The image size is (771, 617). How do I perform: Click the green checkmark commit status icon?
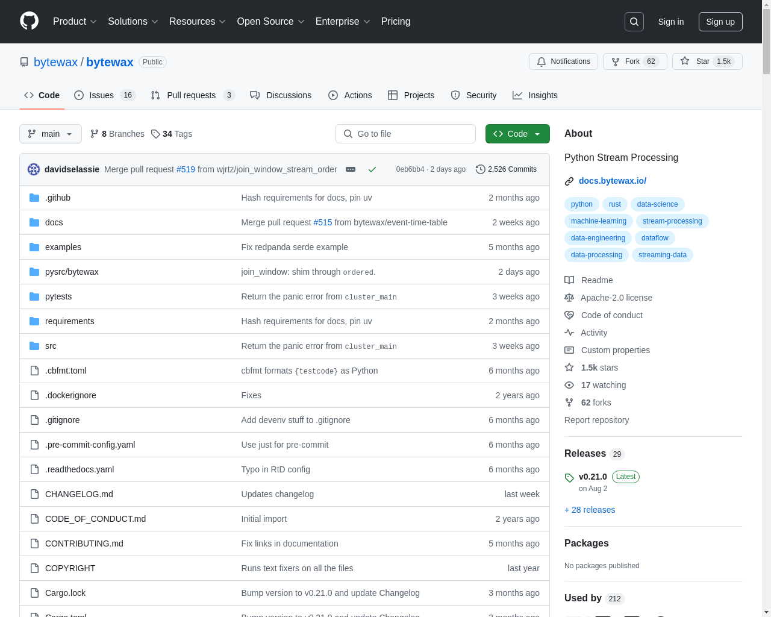tap(372, 169)
